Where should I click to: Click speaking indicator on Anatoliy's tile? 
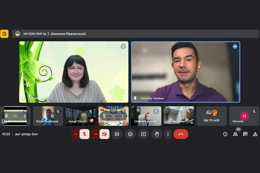[235, 46]
